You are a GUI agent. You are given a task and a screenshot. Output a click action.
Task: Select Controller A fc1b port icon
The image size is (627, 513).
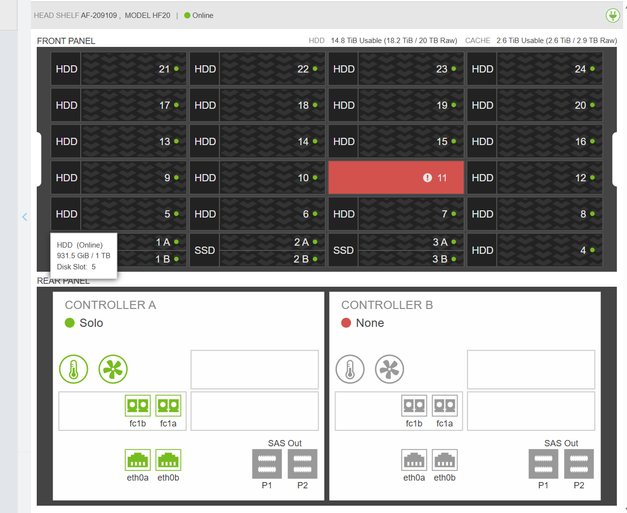click(138, 406)
